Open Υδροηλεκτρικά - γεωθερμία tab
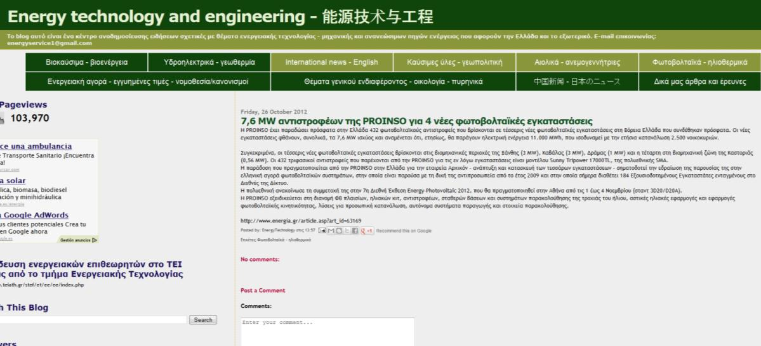This screenshot has width=761, height=346. pos(209,63)
